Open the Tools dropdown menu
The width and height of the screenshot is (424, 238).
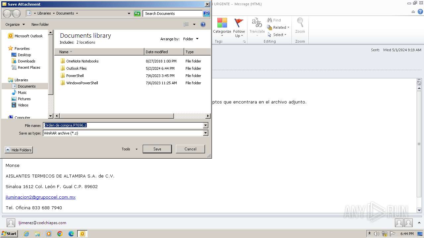[129, 149]
